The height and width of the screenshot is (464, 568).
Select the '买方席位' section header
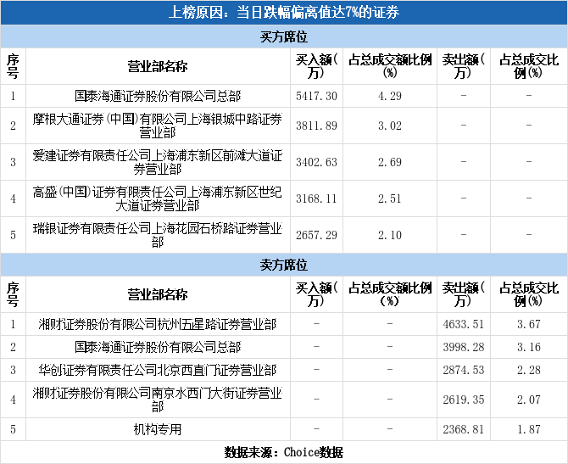tap(284, 36)
